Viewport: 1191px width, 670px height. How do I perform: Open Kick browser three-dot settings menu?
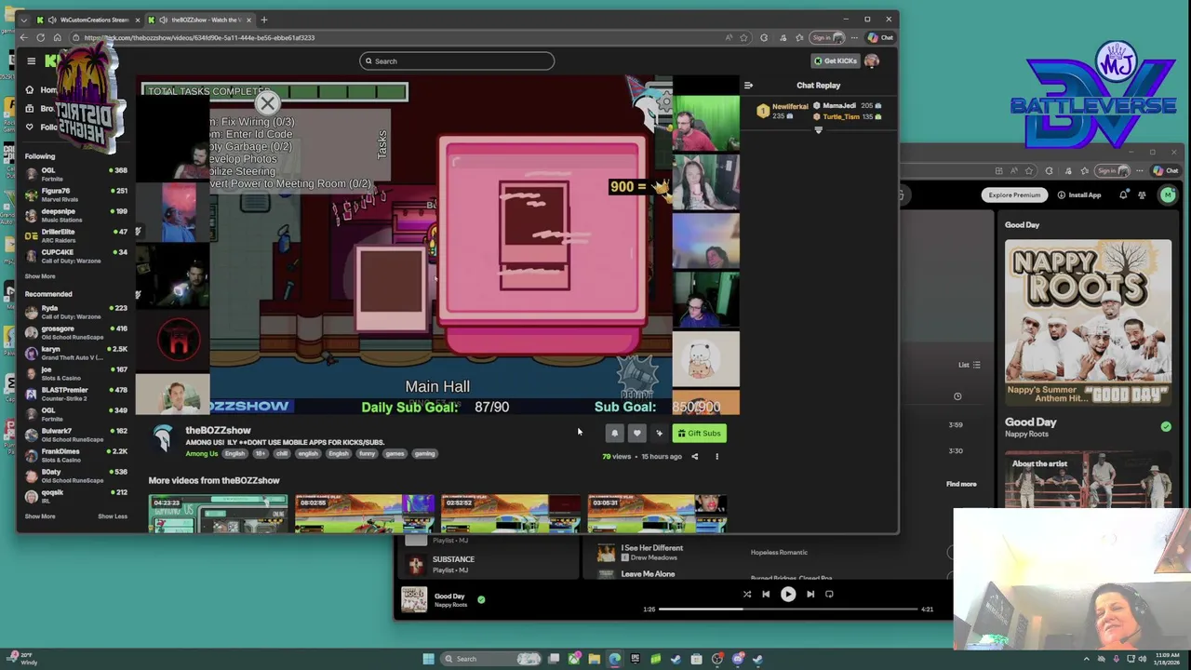click(x=854, y=38)
